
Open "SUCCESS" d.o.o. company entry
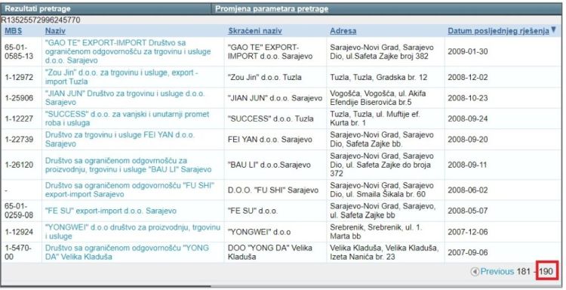(127, 119)
